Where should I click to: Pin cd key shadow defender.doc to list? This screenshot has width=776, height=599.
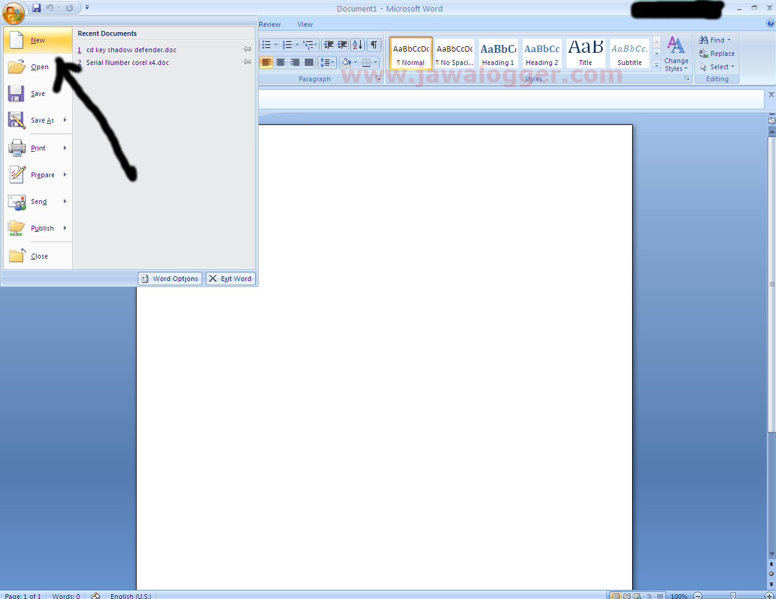[247, 49]
